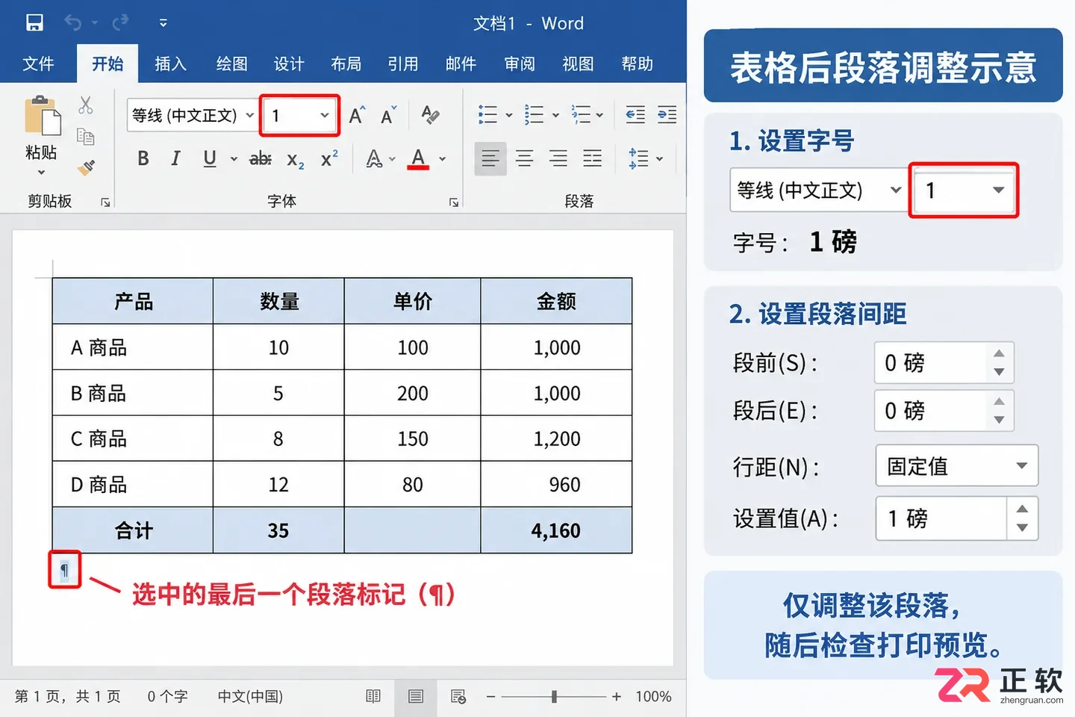Open Read Mode view in status bar
This screenshot has width=1075, height=717.
pyautogui.click(x=373, y=696)
